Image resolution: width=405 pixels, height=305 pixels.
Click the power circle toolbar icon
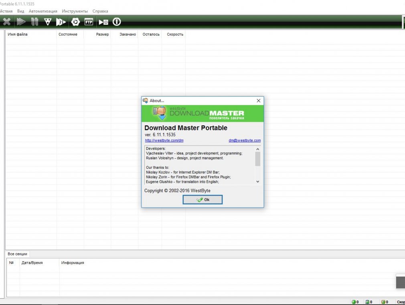117,22
